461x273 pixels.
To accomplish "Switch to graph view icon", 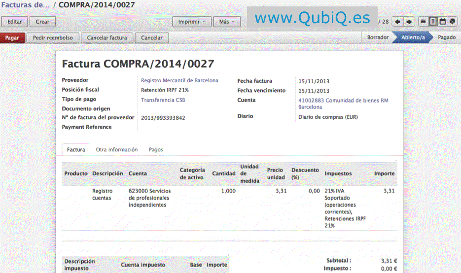I will [452, 22].
